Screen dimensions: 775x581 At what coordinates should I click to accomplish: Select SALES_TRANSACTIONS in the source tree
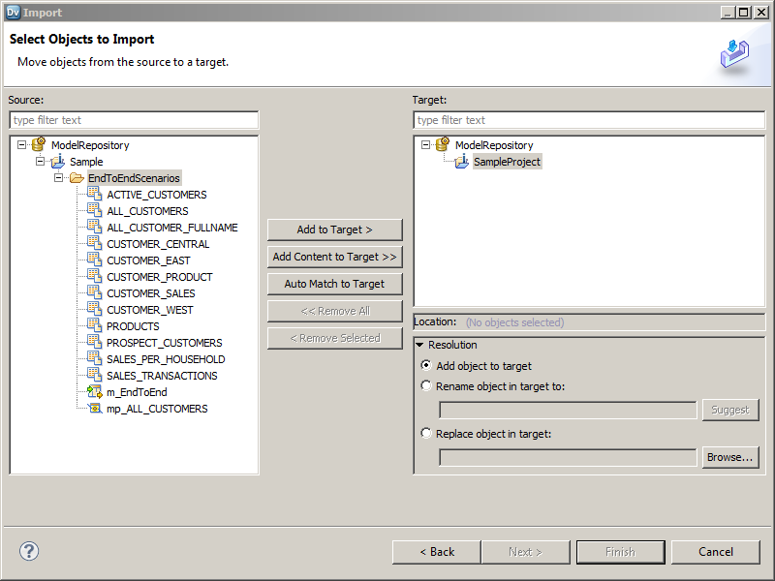162,376
